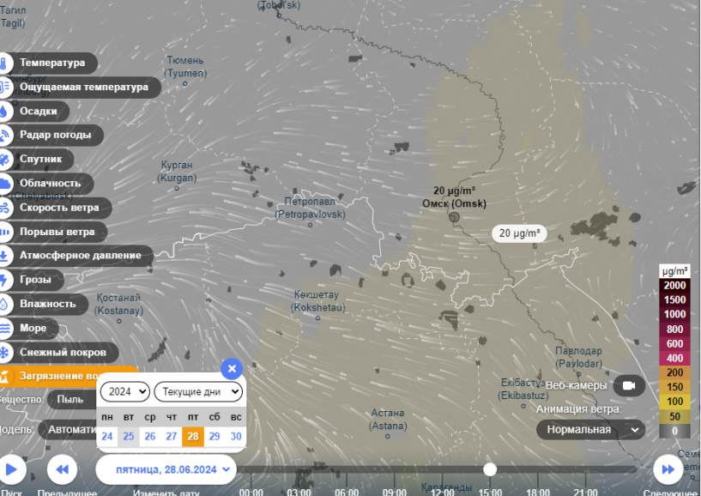Click the 50 legend color swatch
Image resolution: width=701 pixels, height=496 pixels.
pos(674,416)
